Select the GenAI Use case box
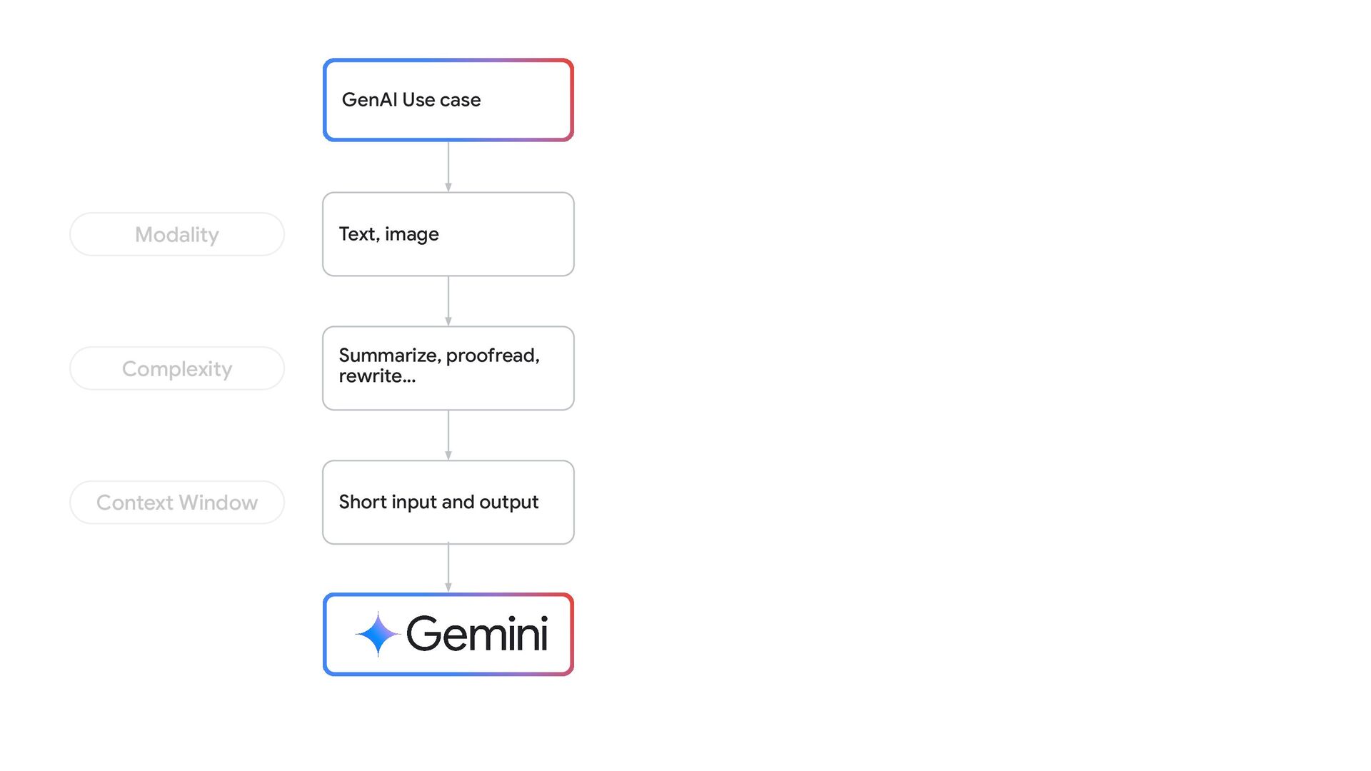This screenshot has width=1371, height=771. (448, 100)
